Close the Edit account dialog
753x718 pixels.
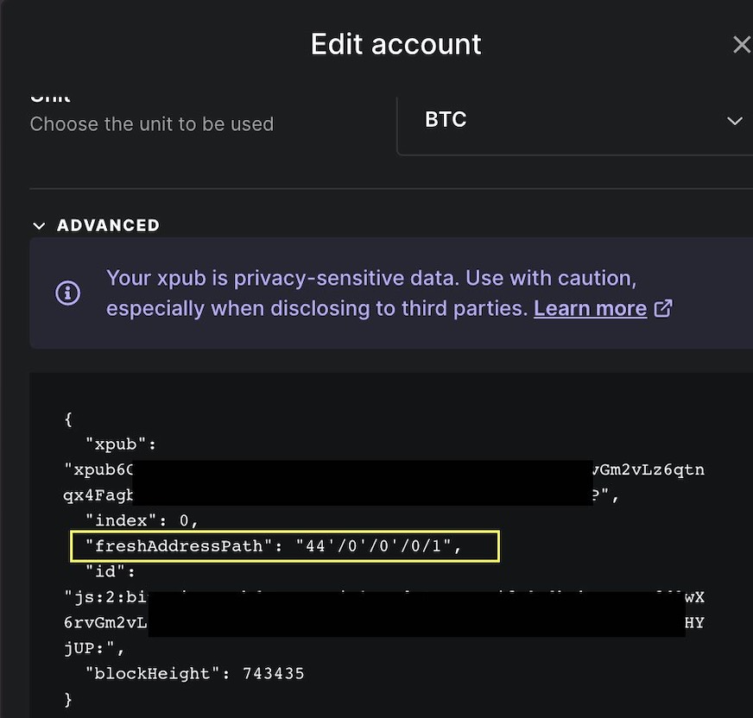742,45
